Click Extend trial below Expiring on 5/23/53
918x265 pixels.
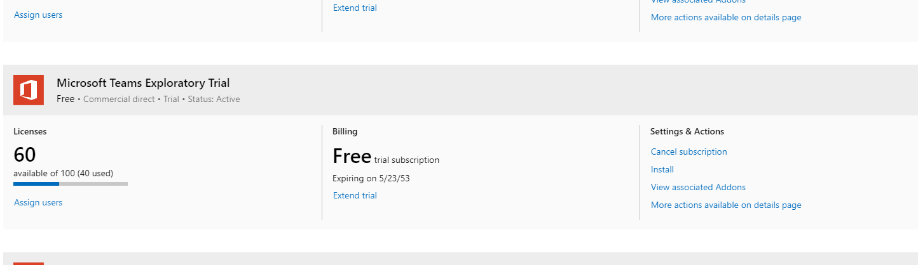click(355, 195)
